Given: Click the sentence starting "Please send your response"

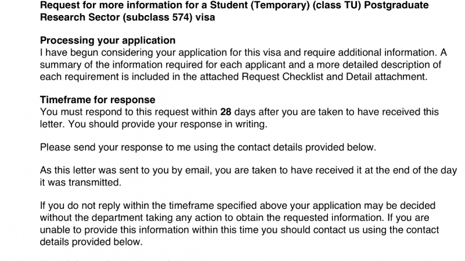Looking at the screenshot, I should (208, 147).
